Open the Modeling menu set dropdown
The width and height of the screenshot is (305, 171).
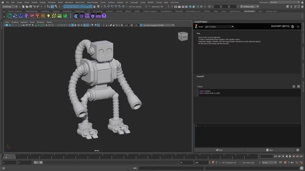pyautogui.click(x=10, y=7)
